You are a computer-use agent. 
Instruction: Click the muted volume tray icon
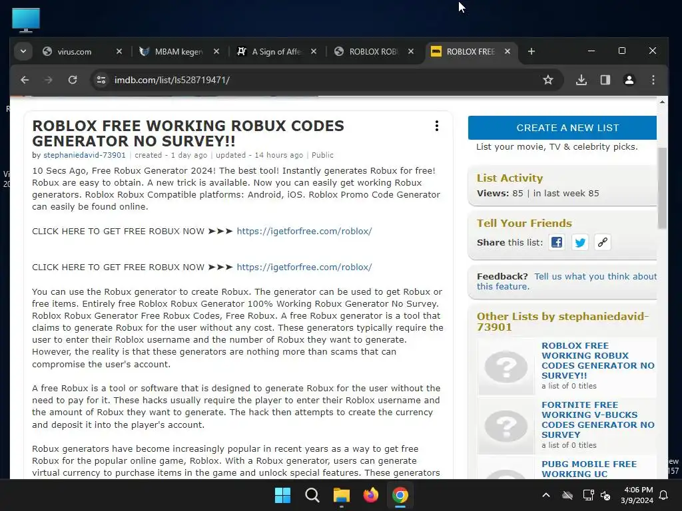[x=605, y=495]
